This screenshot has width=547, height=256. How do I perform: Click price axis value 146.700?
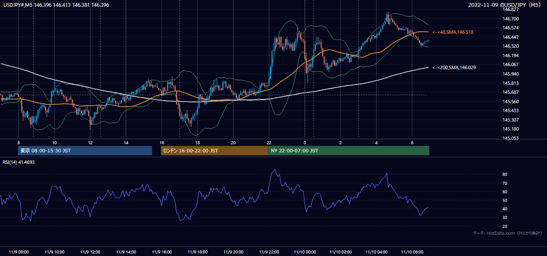click(511, 19)
